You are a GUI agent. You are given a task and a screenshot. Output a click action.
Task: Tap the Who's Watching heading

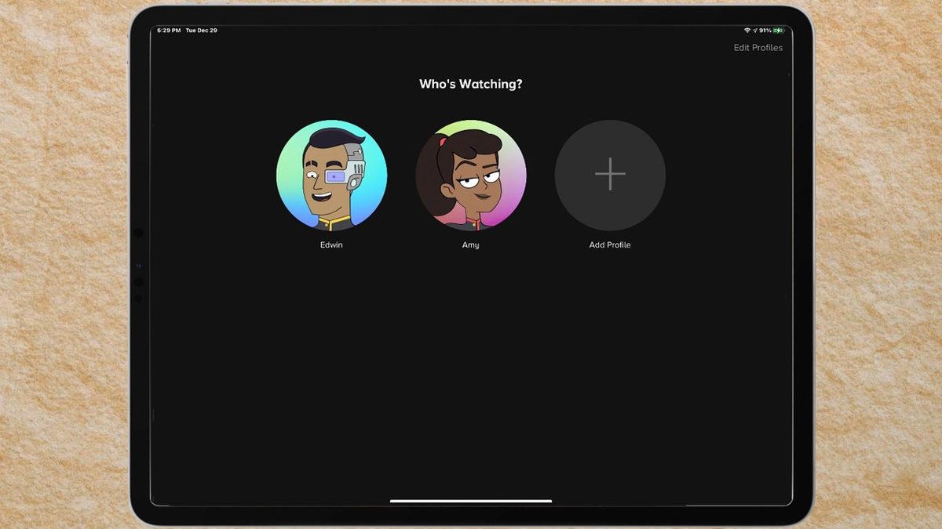(470, 84)
